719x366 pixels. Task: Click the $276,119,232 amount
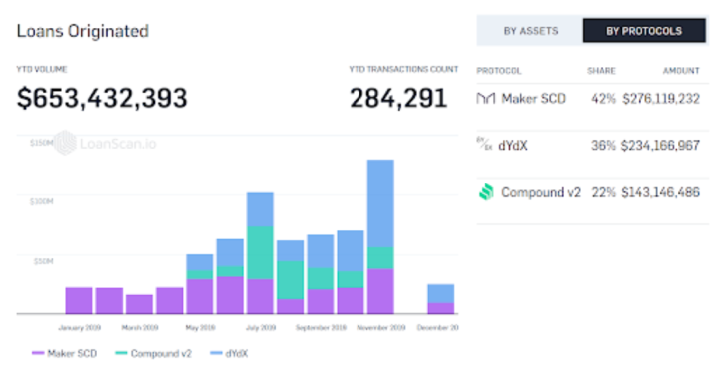(x=661, y=98)
